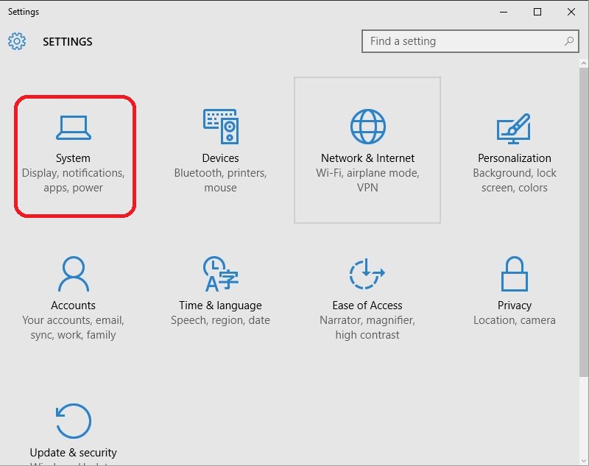This screenshot has height=466, width=589.
Task: Open Personalization paintbrush monitor icon
Action: [513, 129]
